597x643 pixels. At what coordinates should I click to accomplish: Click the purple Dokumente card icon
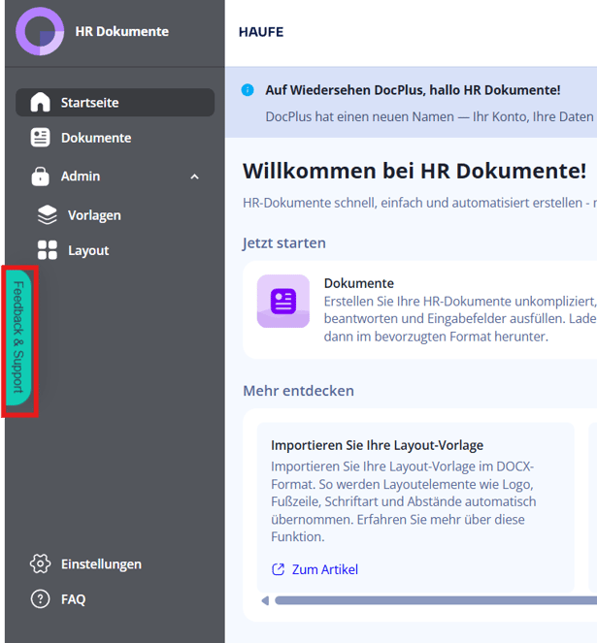tap(283, 301)
